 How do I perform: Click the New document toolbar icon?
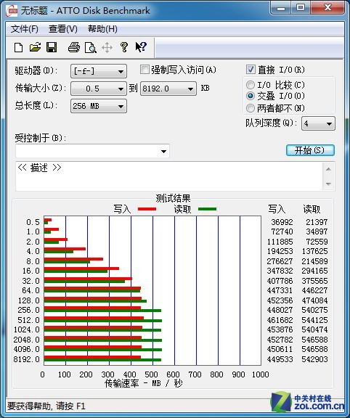tap(18, 48)
